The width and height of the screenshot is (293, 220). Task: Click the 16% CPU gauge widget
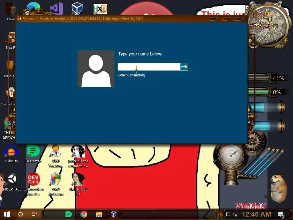pyautogui.click(x=231, y=165)
